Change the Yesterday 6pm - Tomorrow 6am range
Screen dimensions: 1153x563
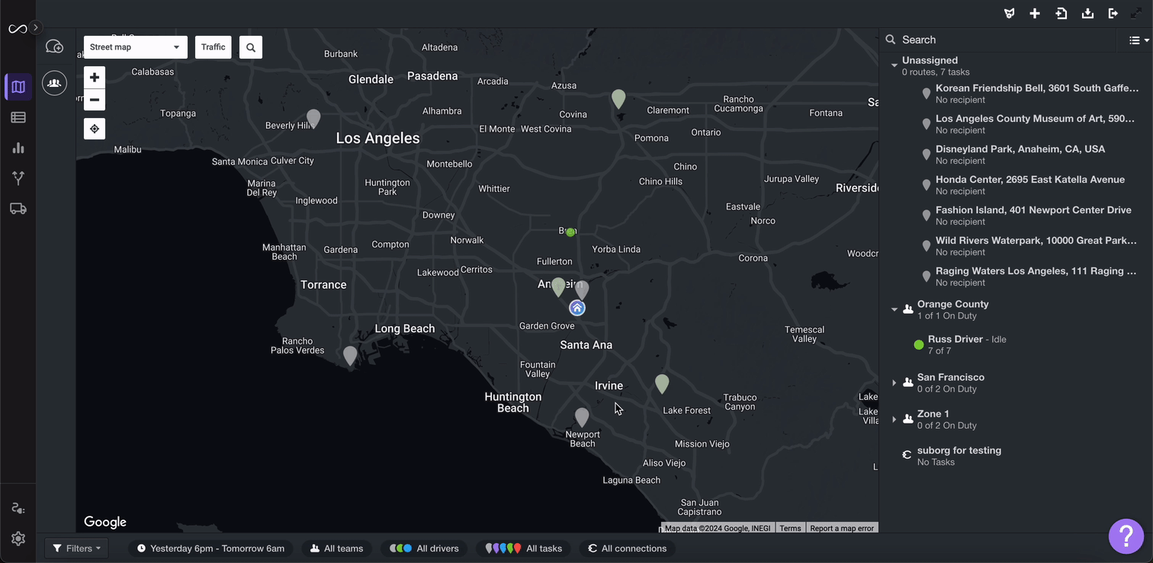210,548
